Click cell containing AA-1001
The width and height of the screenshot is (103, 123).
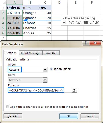[x=15, y=13]
